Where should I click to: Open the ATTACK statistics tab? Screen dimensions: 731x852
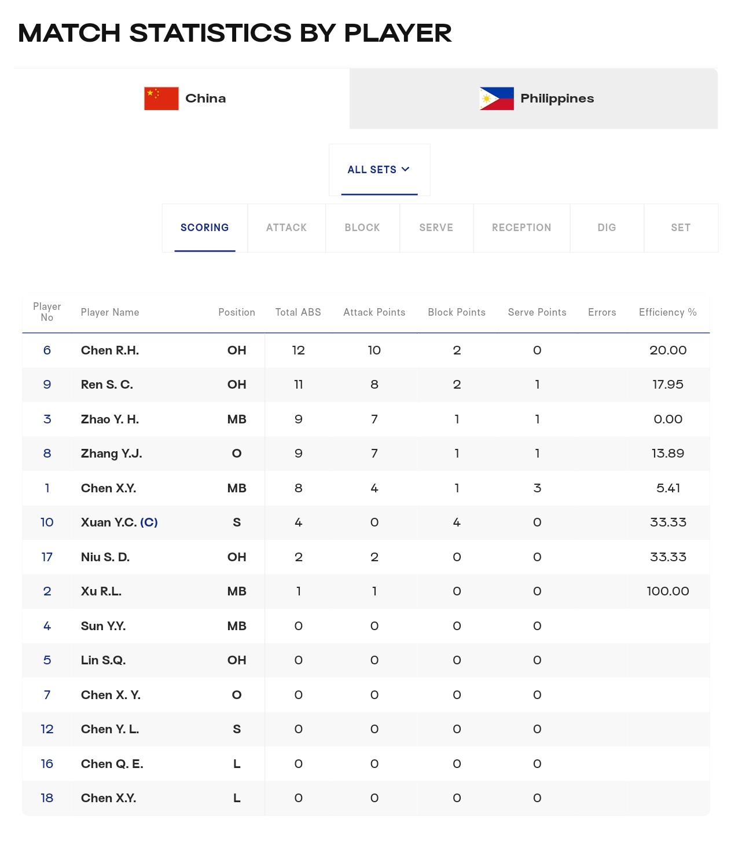coord(286,228)
